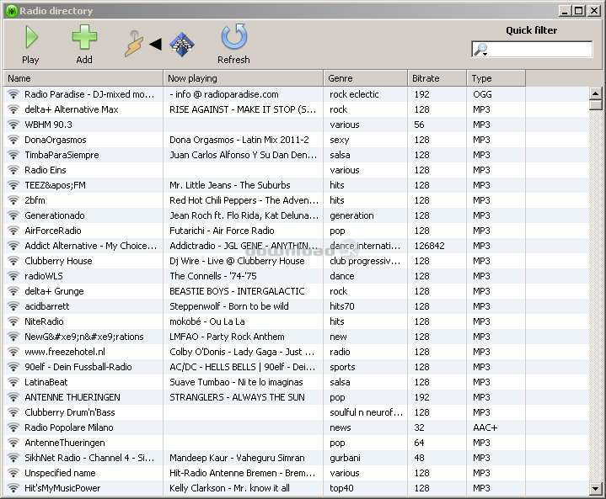This screenshot has width=606, height=499.
Task: Select the lightning antenna directory icon
Action: coord(134,44)
